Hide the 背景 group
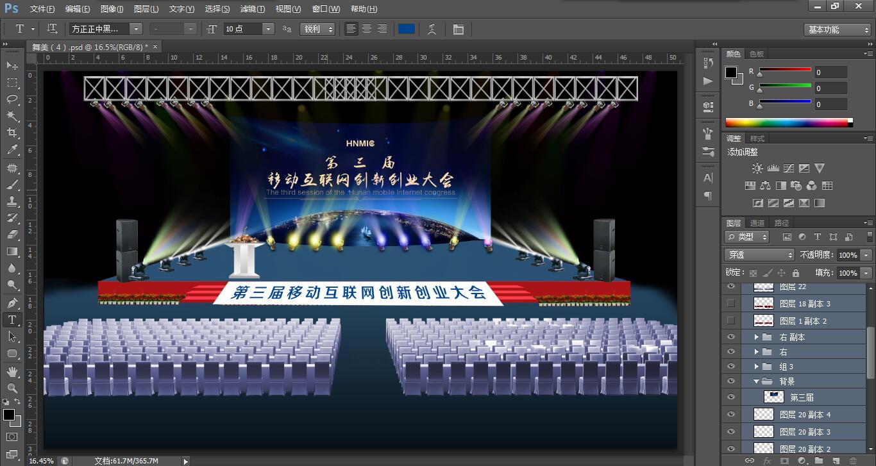Image resolution: width=876 pixels, height=466 pixels. point(730,381)
